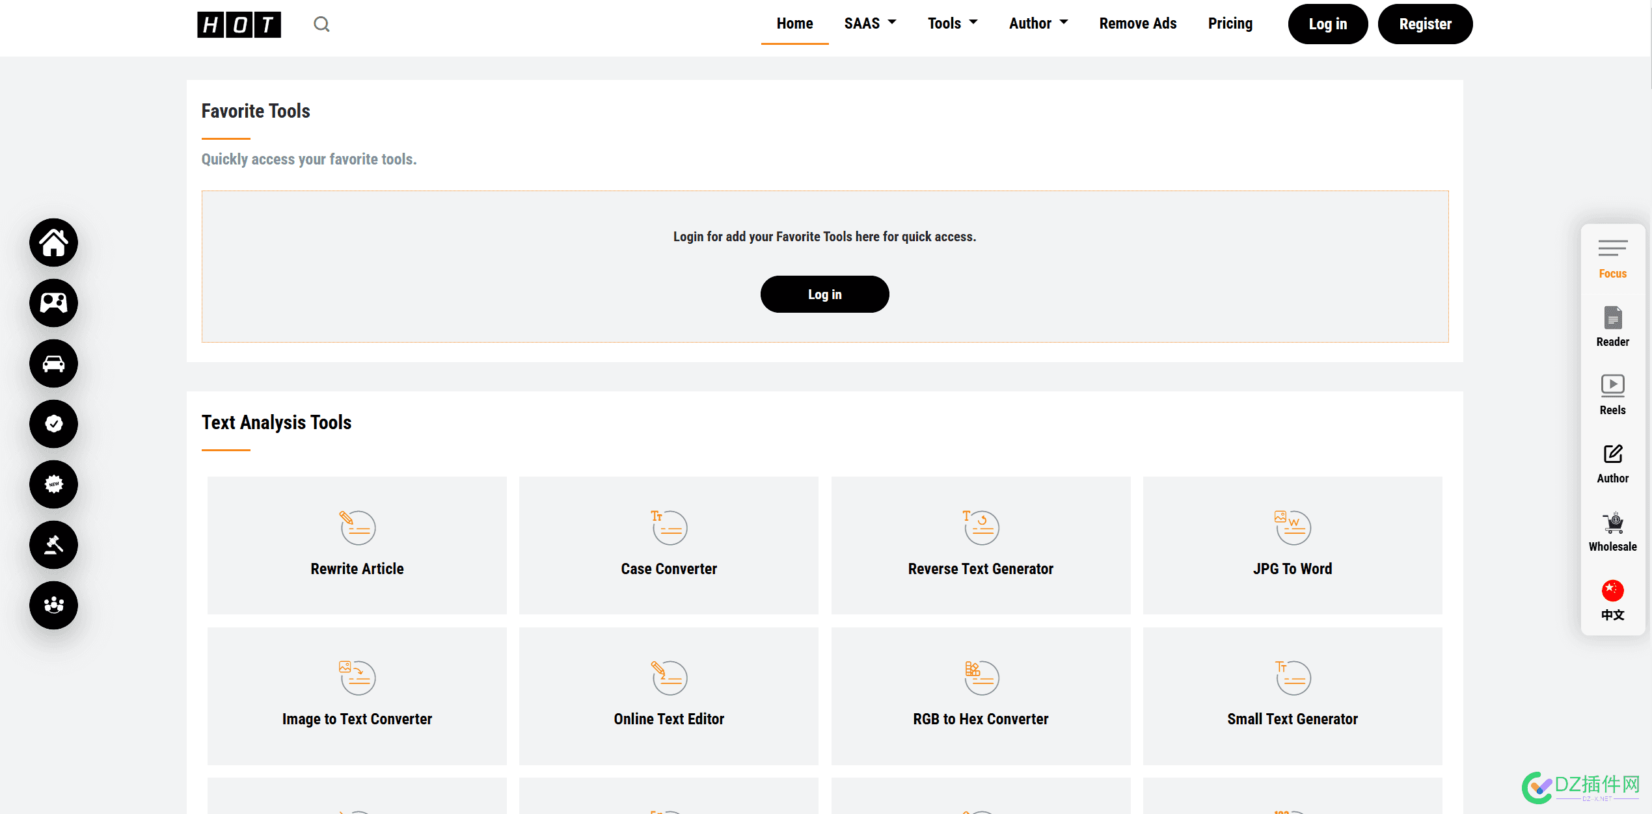Open the Online Text Editor link

(669, 719)
